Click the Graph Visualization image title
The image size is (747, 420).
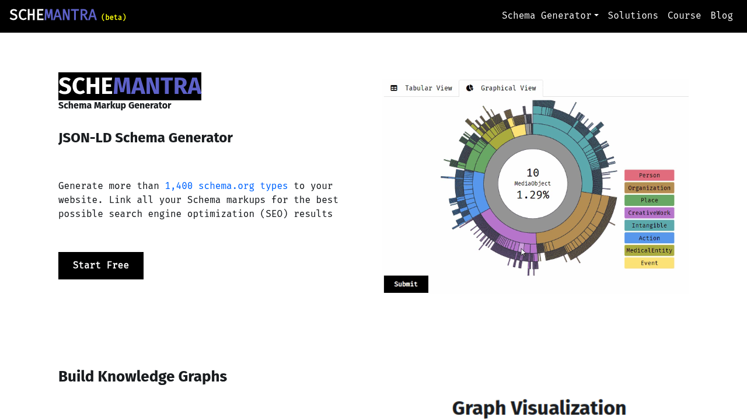pyautogui.click(x=539, y=408)
